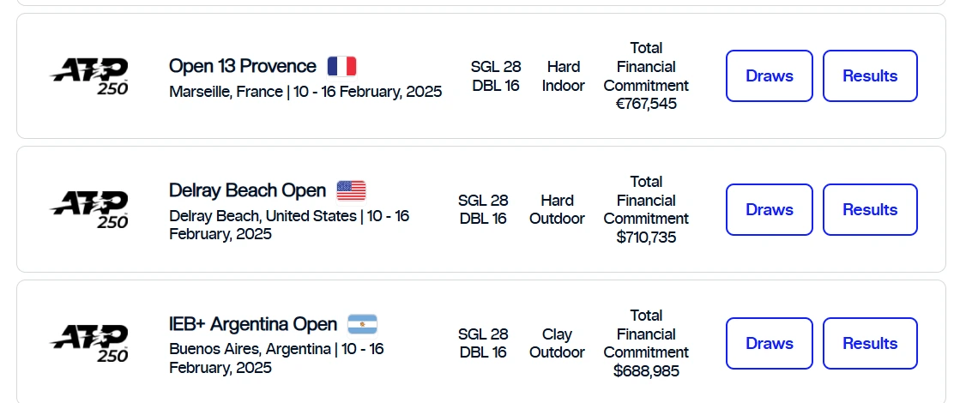Open Draws for IEB+ Argentina Open
The height and width of the screenshot is (403, 966).
[x=770, y=343]
